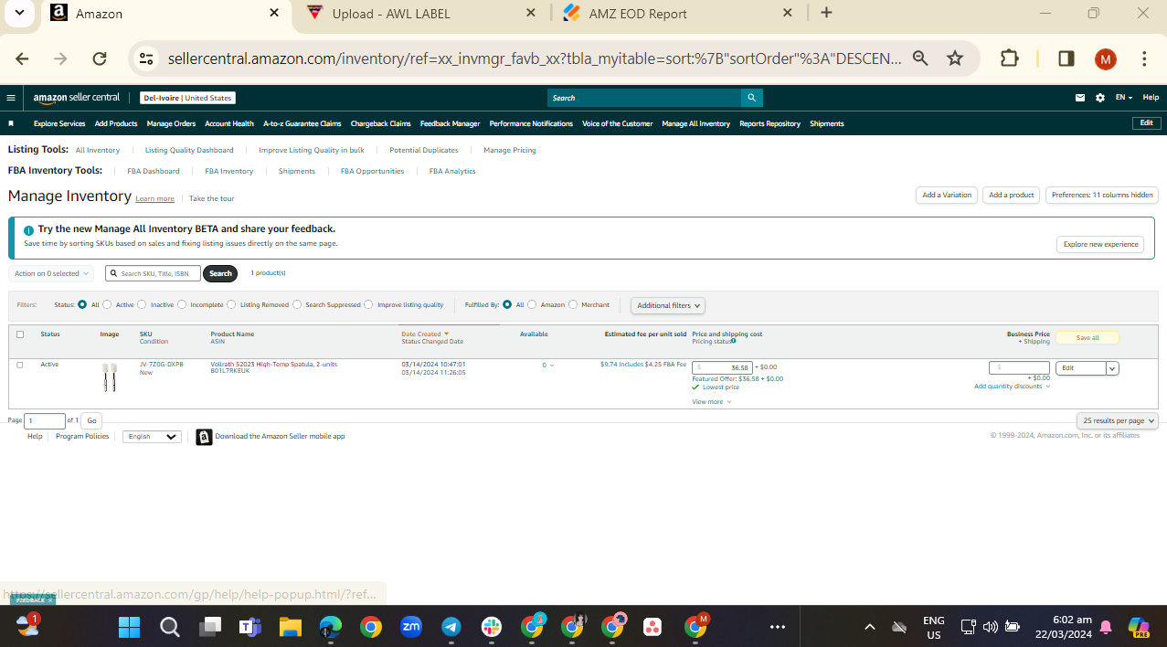Go back with browser back arrow

pos(22,58)
